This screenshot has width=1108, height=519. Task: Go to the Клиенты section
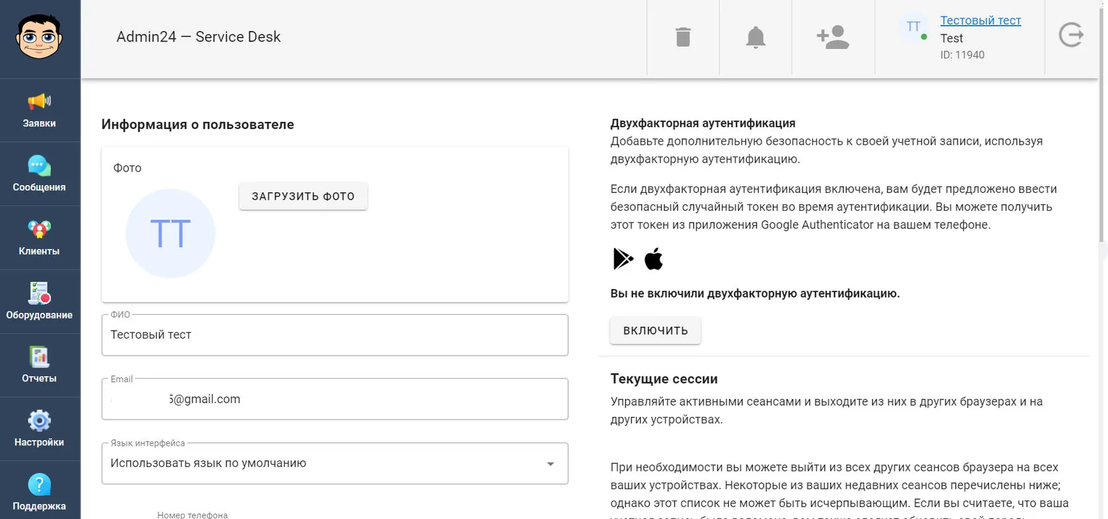(40, 238)
